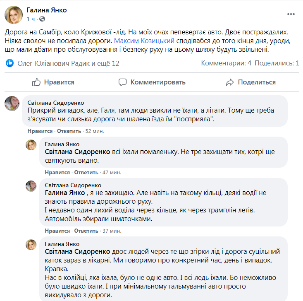Click the thumbs-up icon in the action bar

37,82
